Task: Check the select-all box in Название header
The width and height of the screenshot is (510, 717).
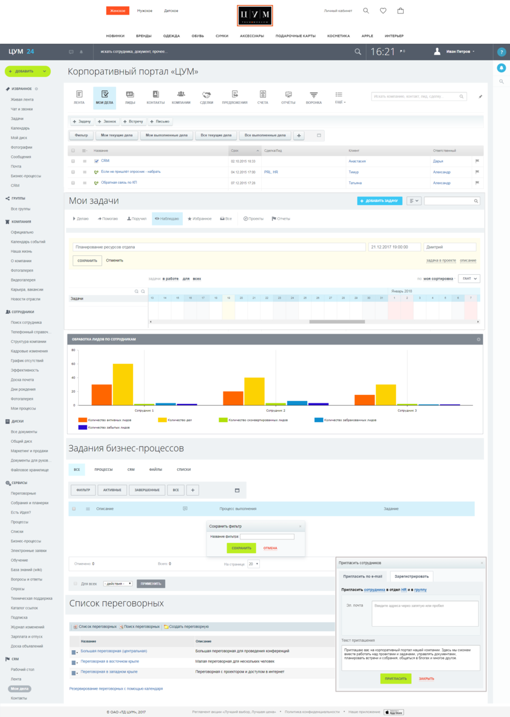Action: point(73,150)
